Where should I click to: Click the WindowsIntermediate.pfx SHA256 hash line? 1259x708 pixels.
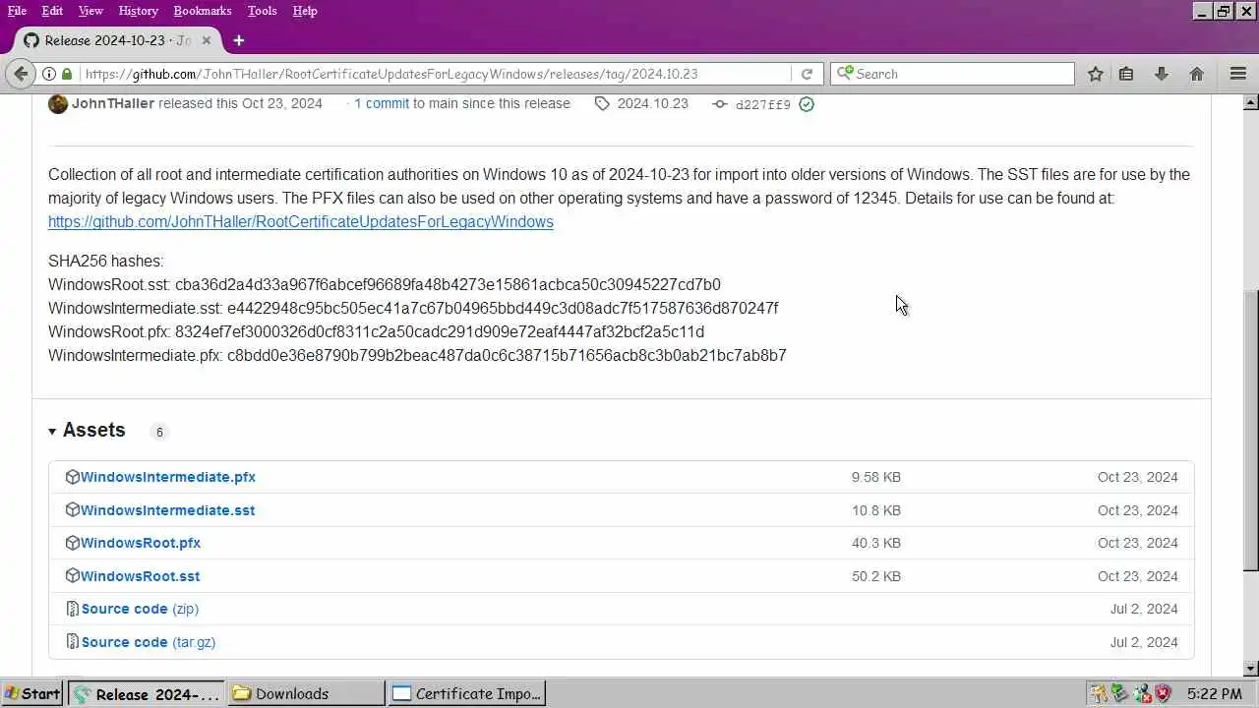pyautogui.click(x=417, y=355)
